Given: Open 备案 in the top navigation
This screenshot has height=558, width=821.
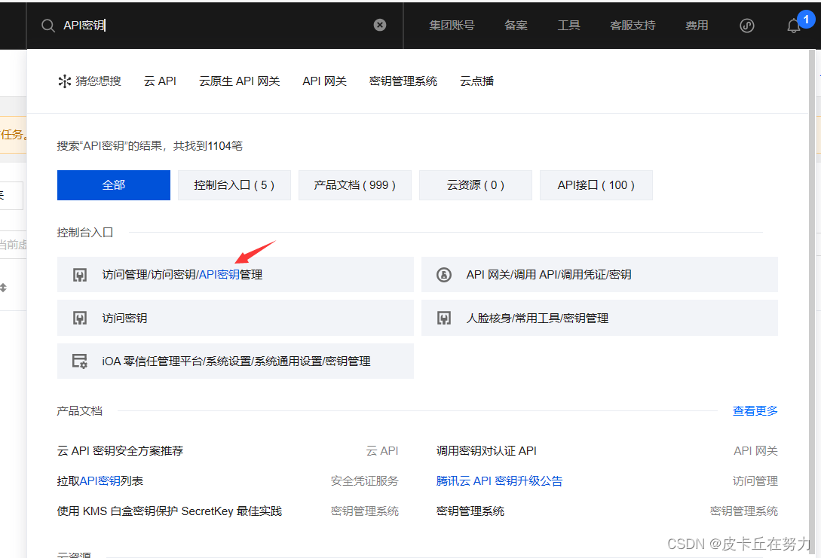Looking at the screenshot, I should click(x=516, y=25).
